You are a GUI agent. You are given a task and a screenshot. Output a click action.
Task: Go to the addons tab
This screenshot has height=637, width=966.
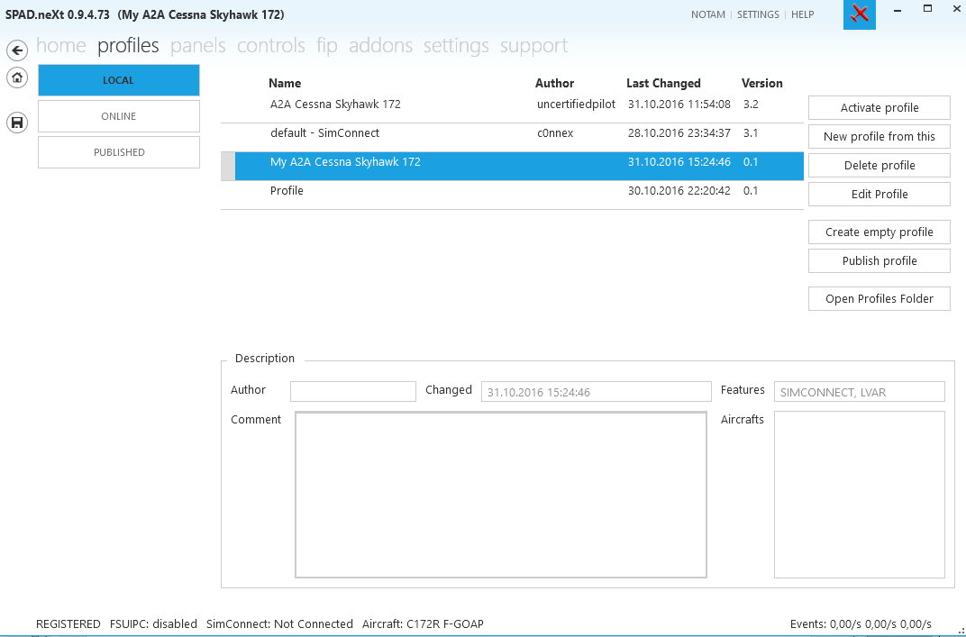coord(380,46)
